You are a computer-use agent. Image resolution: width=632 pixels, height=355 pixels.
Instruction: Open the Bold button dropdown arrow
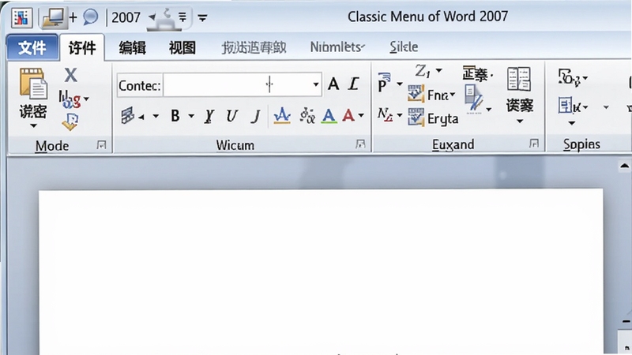point(191,116)
